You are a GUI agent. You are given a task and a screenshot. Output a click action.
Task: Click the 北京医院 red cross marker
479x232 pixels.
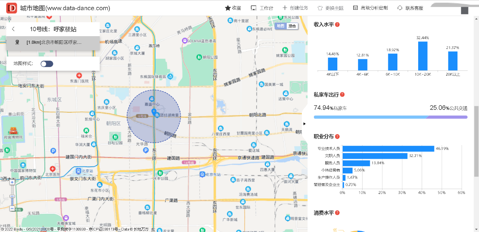(53, 169)
